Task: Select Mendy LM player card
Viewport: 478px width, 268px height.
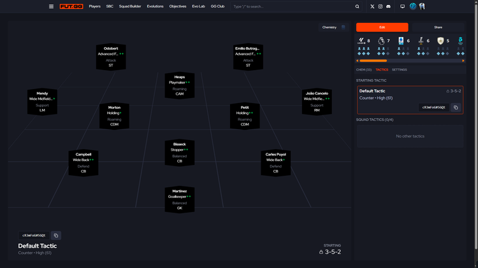Action: click(42, 102)
